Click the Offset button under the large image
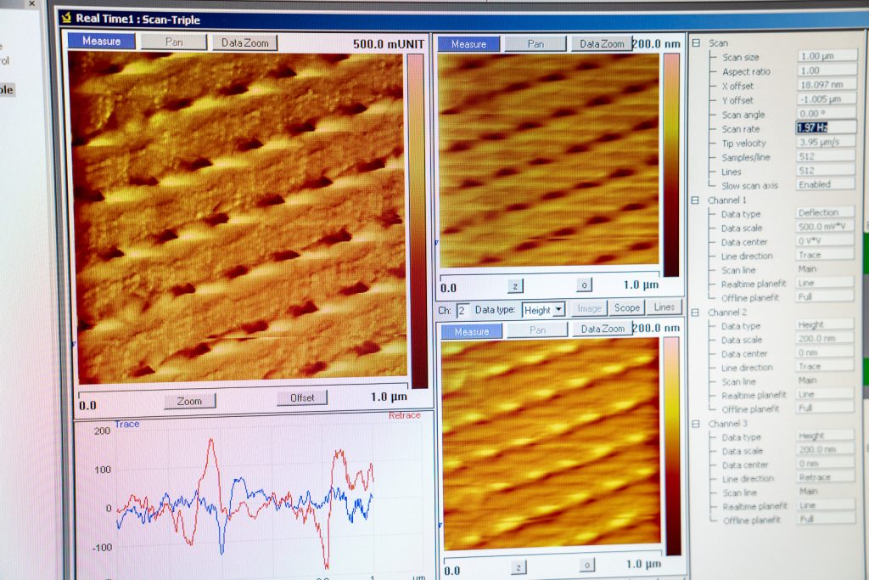869x580 pixels. coord(302,397)
